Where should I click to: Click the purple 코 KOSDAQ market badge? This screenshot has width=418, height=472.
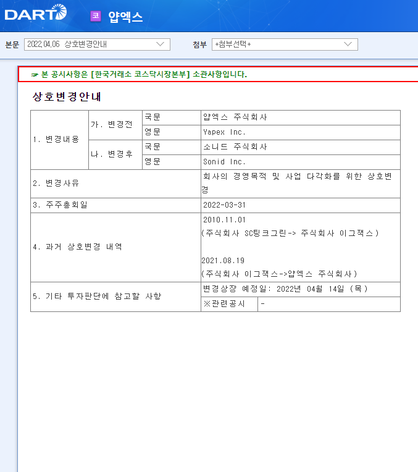[96, 16]
